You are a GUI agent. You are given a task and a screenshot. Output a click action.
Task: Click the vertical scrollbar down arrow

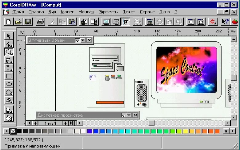(x=234, y=118)
